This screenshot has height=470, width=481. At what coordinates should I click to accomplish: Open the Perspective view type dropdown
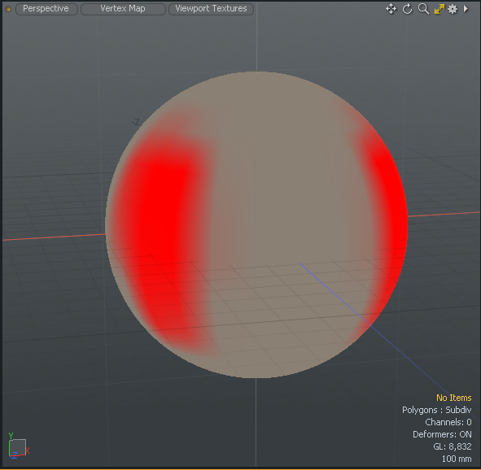pyautogui.click(x=46, y=9)
